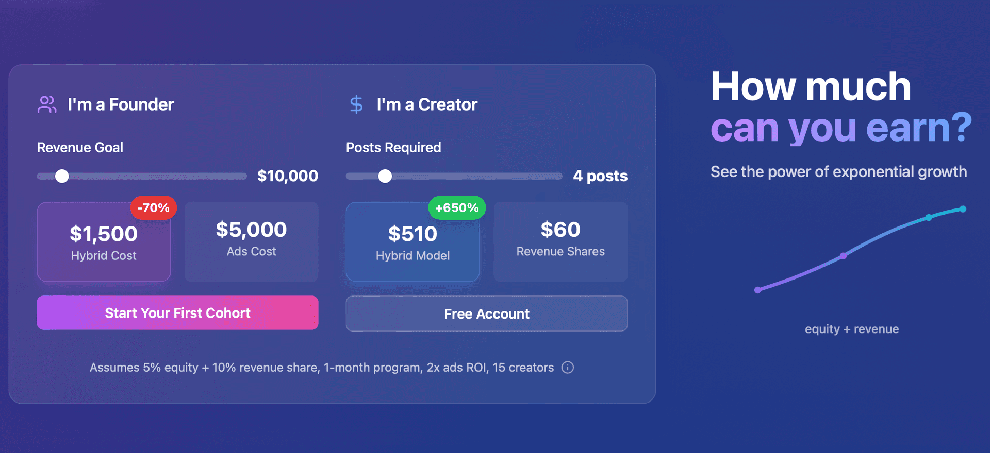This screenshot has height=453, width=990.
Task: Select the $510 Hybrid Model card
Action: pyautogui.click(x=412, y=242)
